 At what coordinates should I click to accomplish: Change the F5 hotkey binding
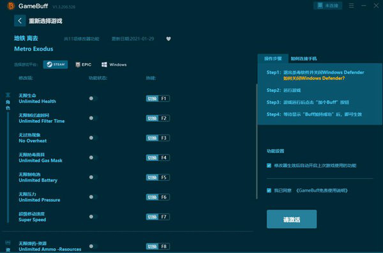(158, 178)
